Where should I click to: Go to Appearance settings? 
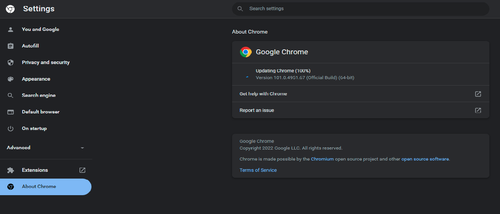click(x=36, y=79)
